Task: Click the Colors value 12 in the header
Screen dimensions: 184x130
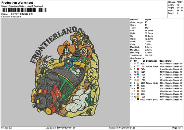Action: click(178, 5)
